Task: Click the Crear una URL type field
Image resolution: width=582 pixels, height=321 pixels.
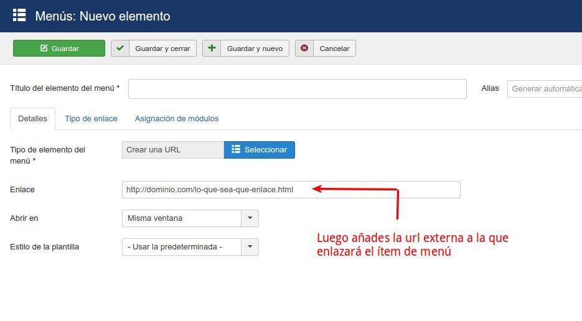Action: coord(173,150)
